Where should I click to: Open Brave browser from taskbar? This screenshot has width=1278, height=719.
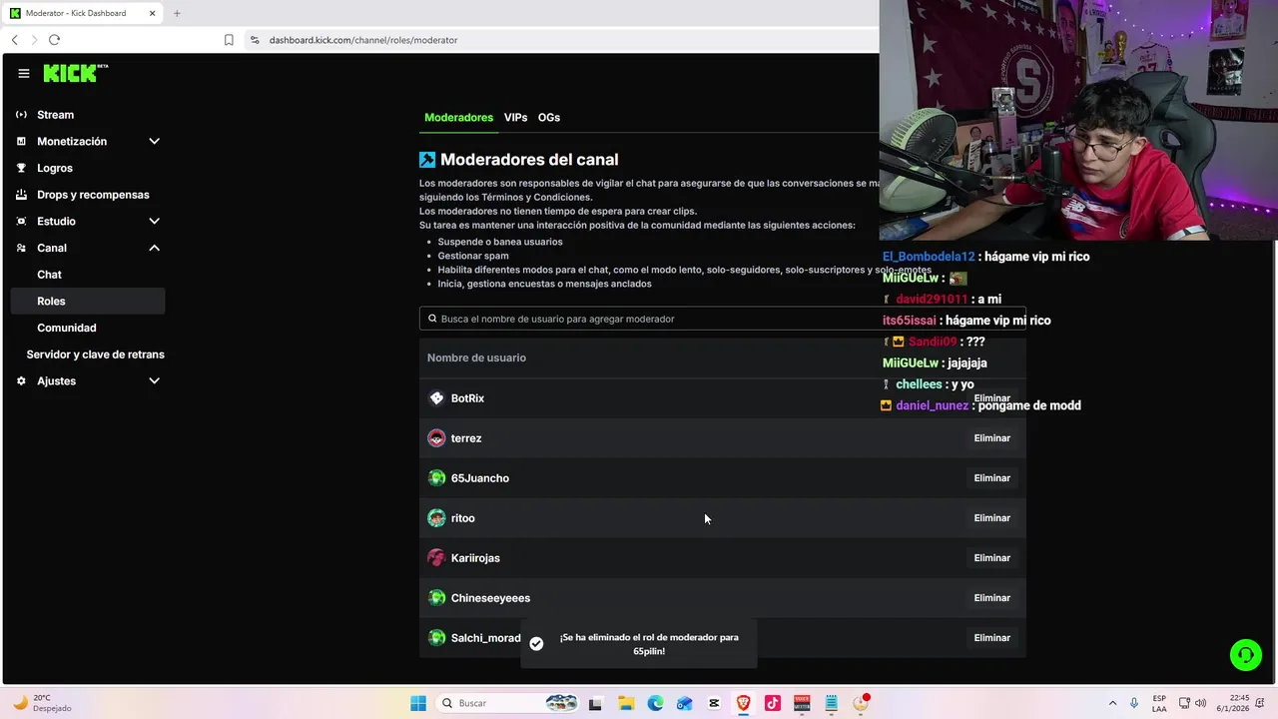[x=743, y=703]
